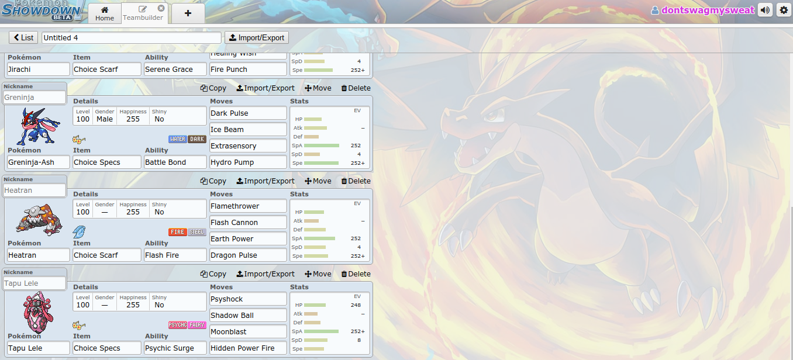Edit the Tapu Lele nickname field
793x360 pixels.
pos(35,283)
